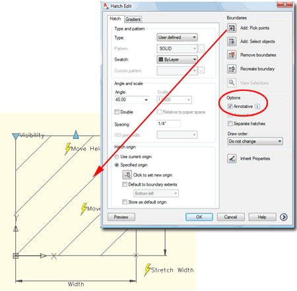Expand the dialog with the round arrow button

[284, 217]
